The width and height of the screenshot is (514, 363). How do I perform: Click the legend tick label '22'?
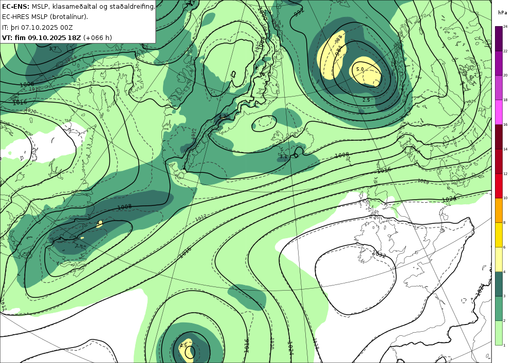tap(505, 51)
